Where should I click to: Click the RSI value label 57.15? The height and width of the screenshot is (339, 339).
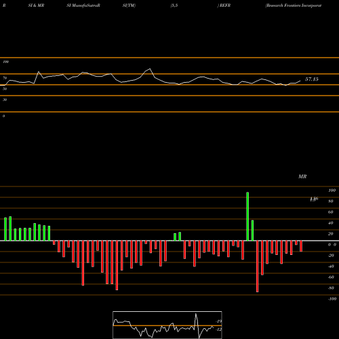click(x=312, y=79)
